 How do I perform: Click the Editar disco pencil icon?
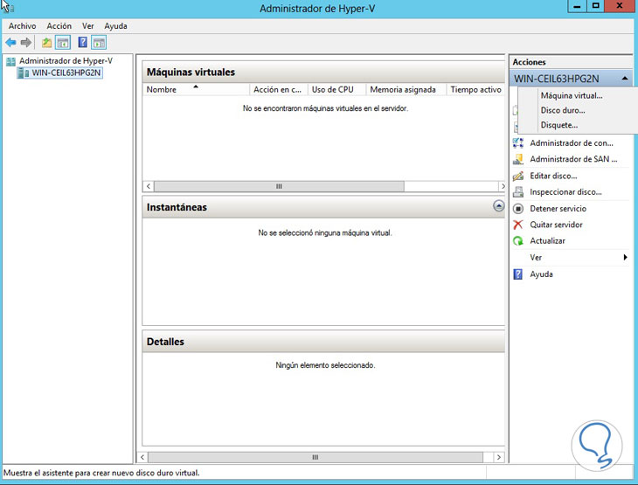coord(518,176)
